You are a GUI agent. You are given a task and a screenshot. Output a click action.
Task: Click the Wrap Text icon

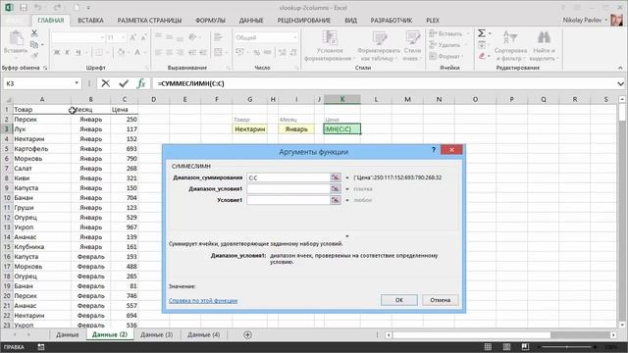218,37
